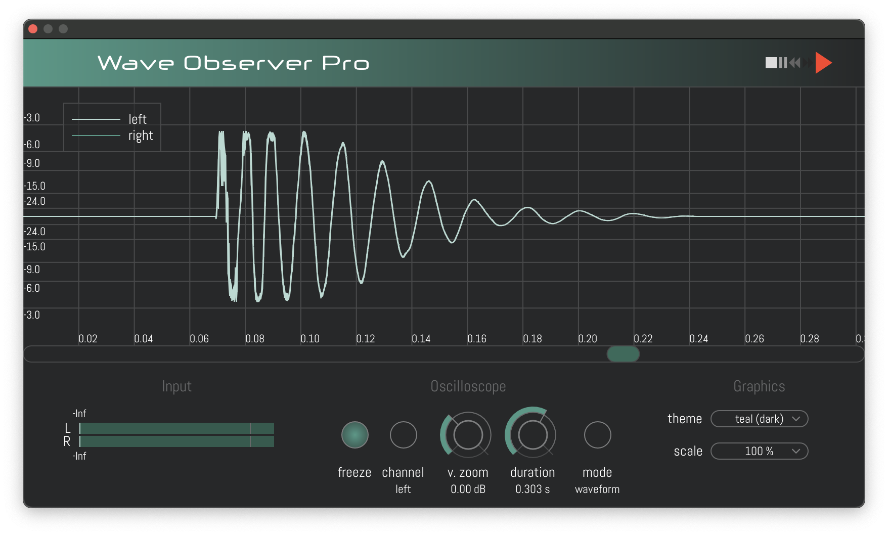Click the duration knob
Image resolution: width=888 pixels, height=535 pixels.
532,435
